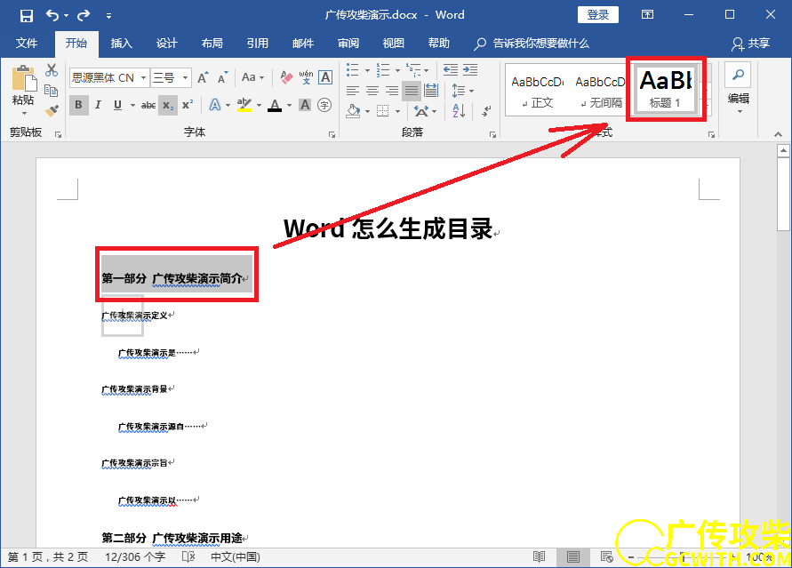
Task: Increase font size with the larger A
Action: (x=203, y=77)
